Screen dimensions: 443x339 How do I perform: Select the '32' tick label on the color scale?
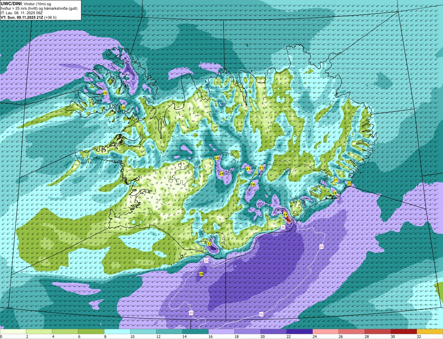419,337
